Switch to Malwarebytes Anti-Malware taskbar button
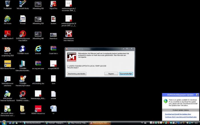This screenshot has height=125, width=200. click(x=100, y=123)
